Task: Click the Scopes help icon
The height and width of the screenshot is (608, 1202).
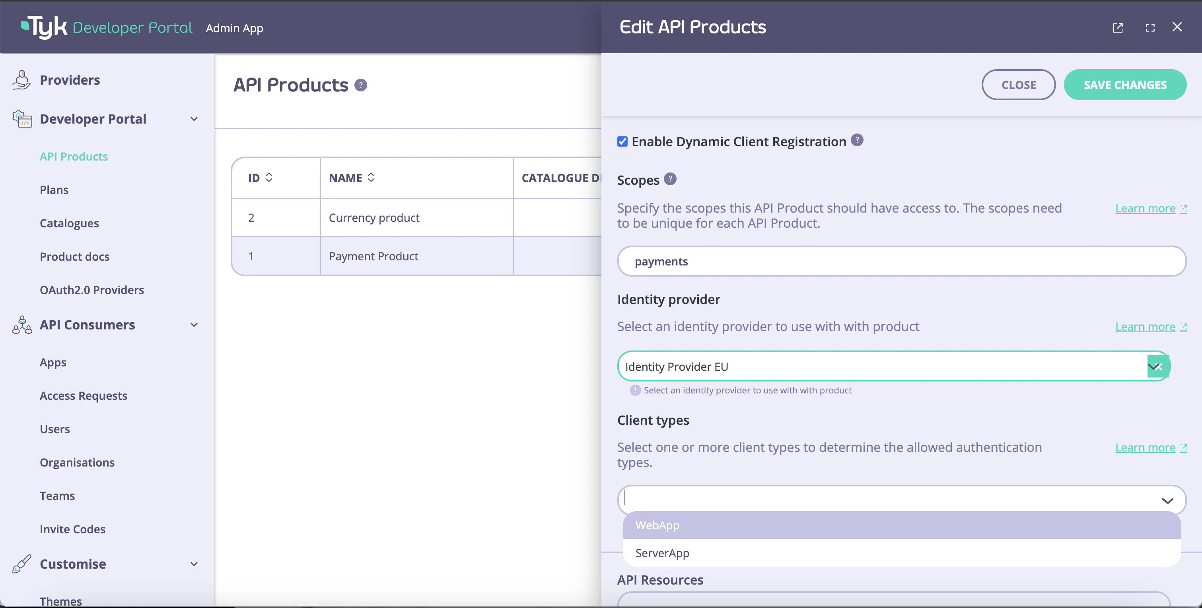Action: [x=670, y=179]
